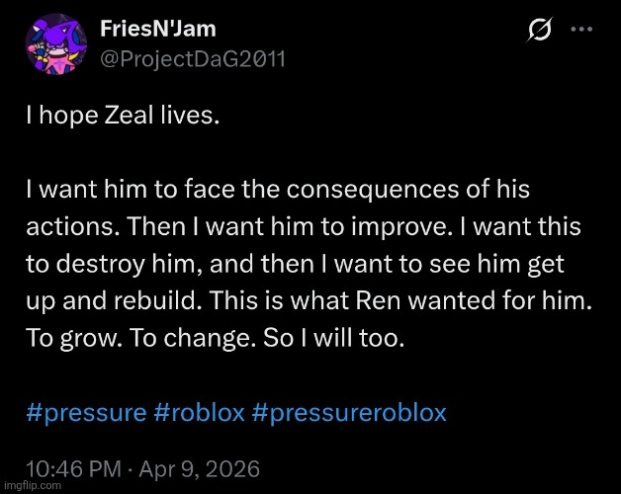
Task: Select the #pressureroblox hashtag
Action: click(x=350, y=412)
